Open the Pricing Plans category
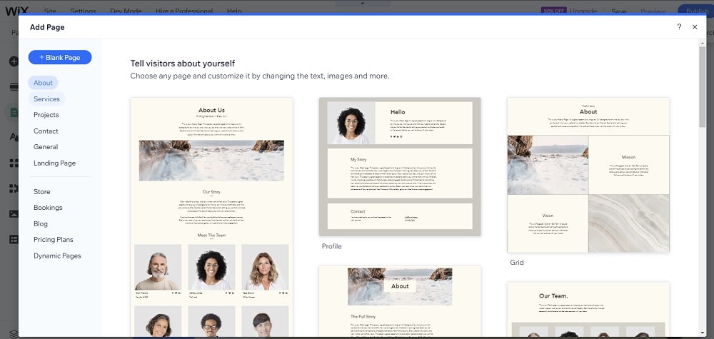Viewport: 714px width, 339px height. click(54, 239)
